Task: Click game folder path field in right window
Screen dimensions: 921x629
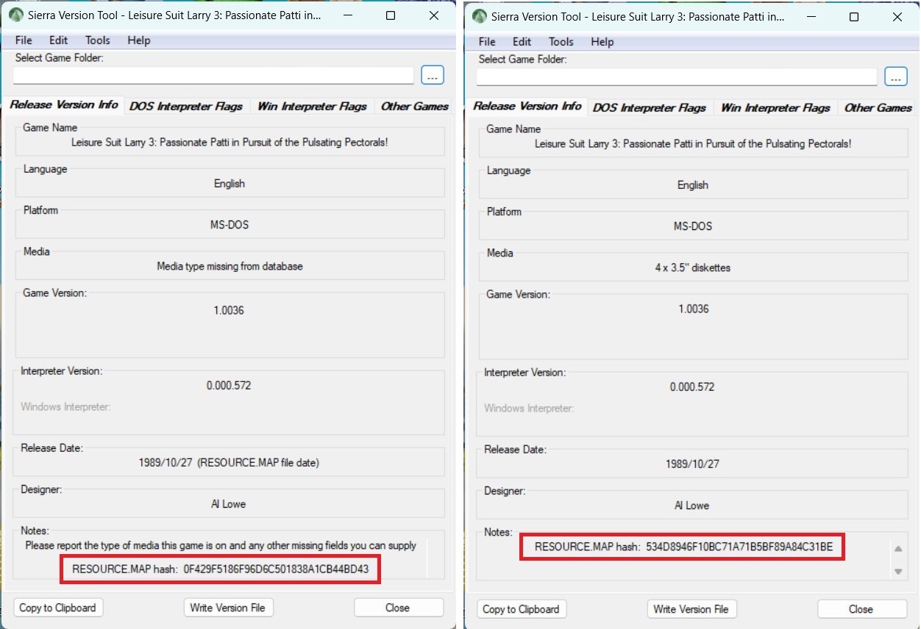Action: 677,76
